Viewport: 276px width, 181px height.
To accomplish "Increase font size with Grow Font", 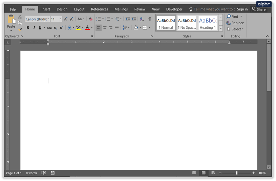I will [65, 19].
